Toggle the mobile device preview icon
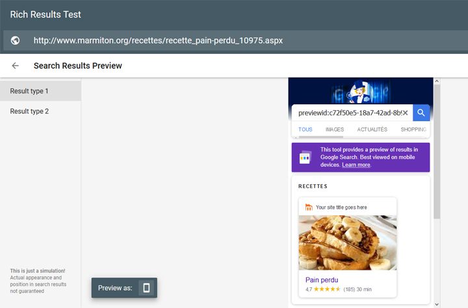This screenshot has width=468, height=308. click(x=146, y=288)
